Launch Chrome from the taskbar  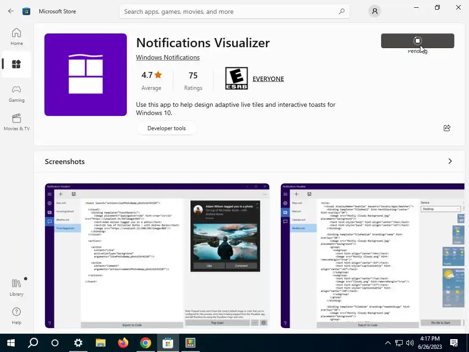pyautogui.click(x=145, y=343)
